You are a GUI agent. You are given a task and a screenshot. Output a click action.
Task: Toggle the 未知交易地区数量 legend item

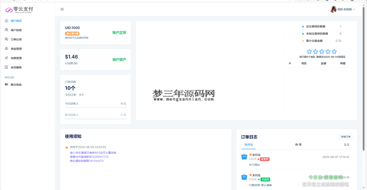click(x=315, y=34)
